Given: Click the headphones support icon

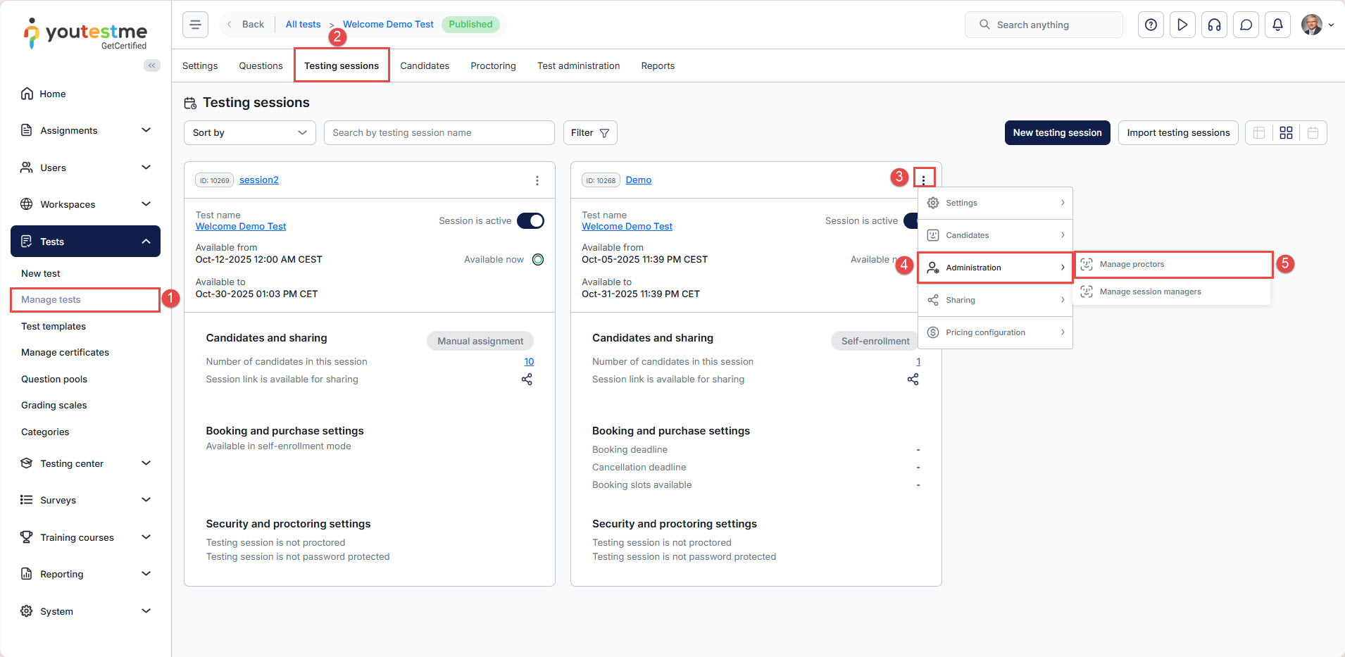Looking at the screenshot, I should (x=1214, y=25).
